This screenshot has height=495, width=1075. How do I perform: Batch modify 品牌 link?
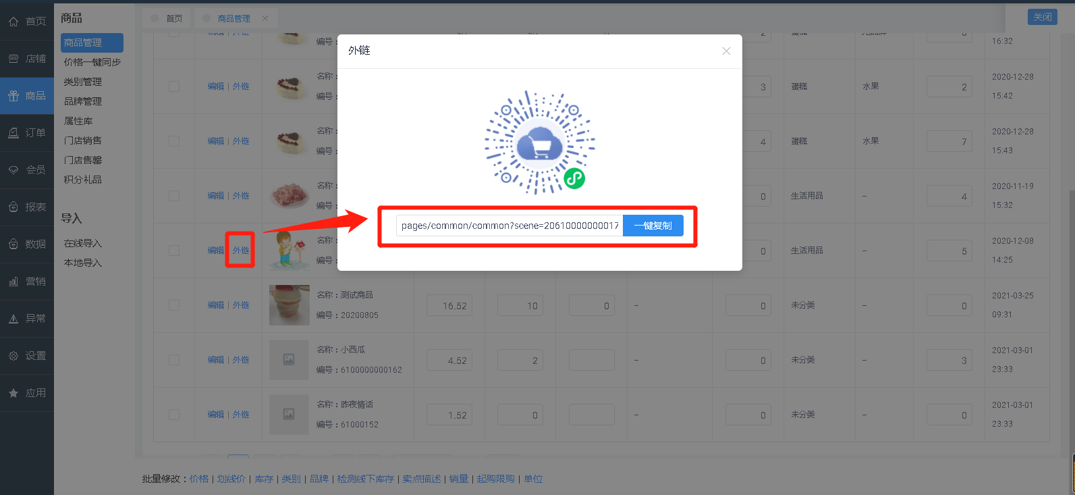coord(319,479)
